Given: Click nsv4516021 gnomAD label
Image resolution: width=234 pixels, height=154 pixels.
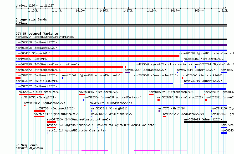Looking at the screenshot, I should (x=91, y=75).
